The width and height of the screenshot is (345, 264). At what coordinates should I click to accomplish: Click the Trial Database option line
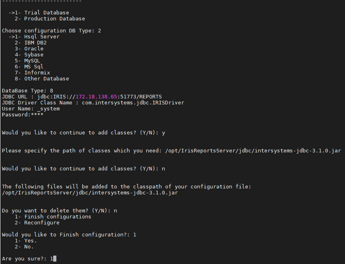pyautogui.click(x=46, y=13)
